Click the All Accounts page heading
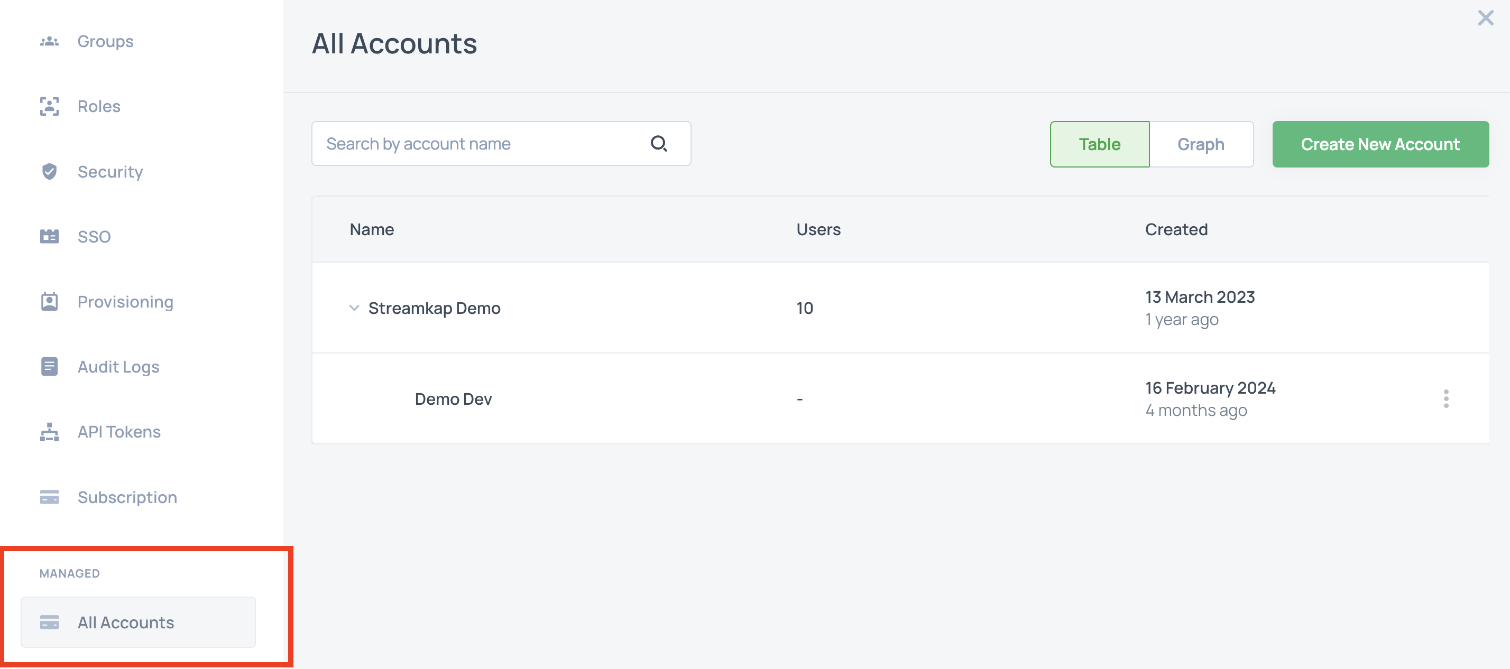 (x=394, y=43)
